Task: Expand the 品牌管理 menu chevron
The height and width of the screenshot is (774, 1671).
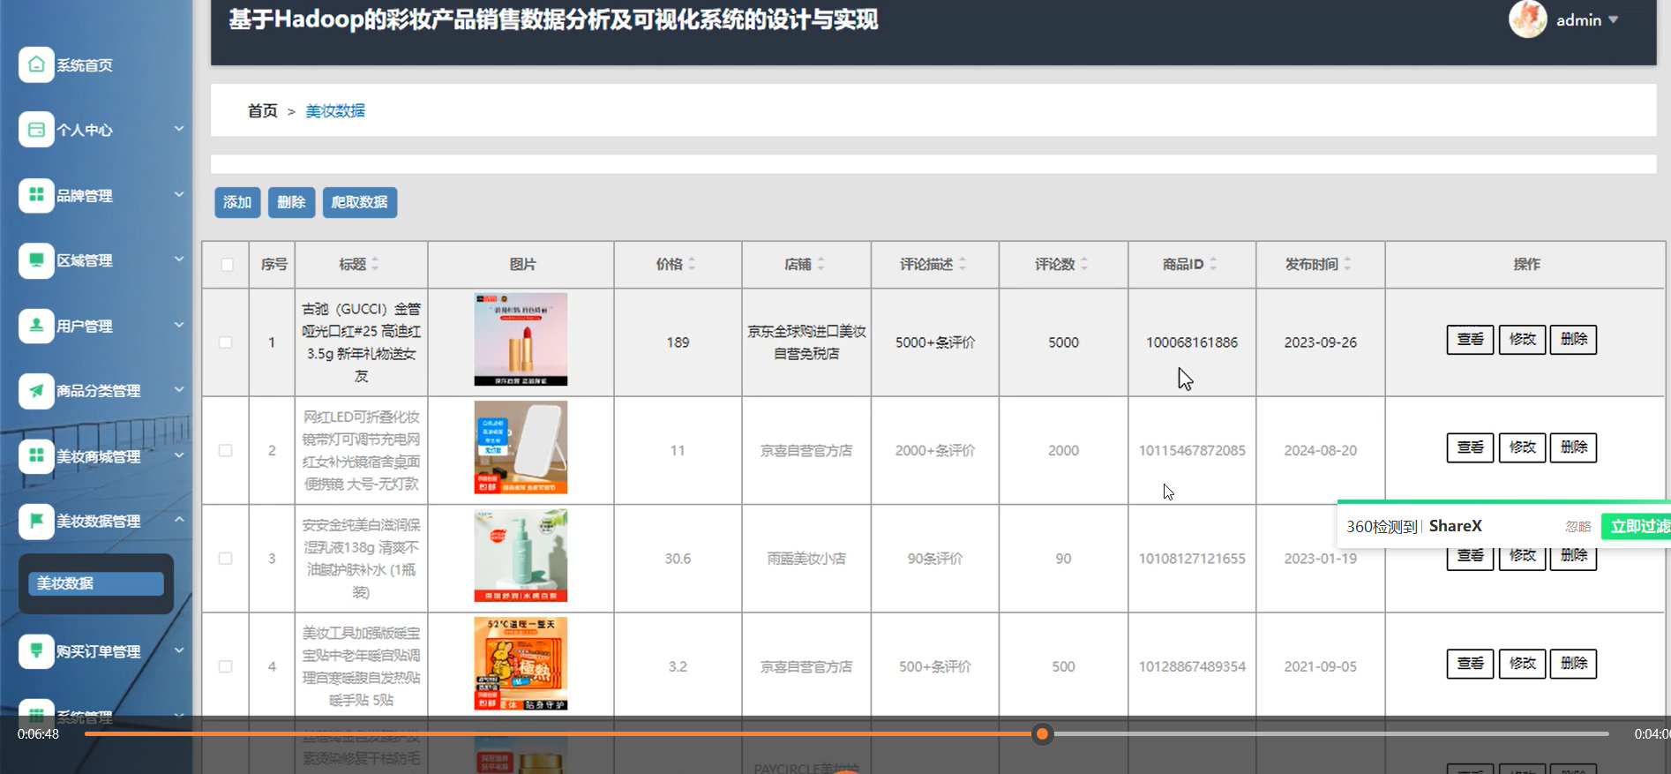Action: coord(179,194)
